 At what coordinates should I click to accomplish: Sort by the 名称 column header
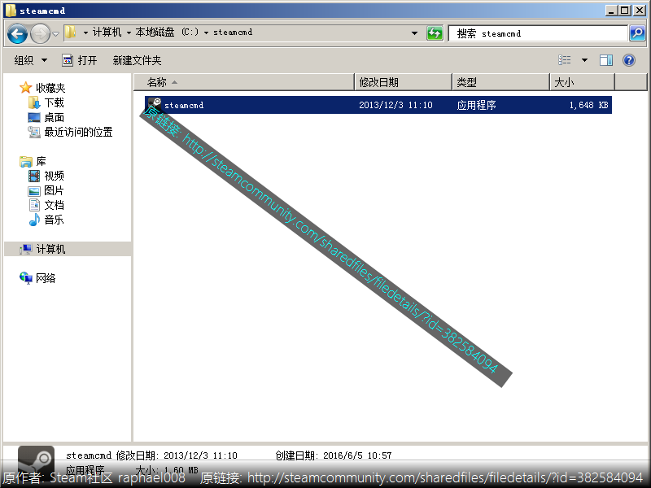coord(244,82)
